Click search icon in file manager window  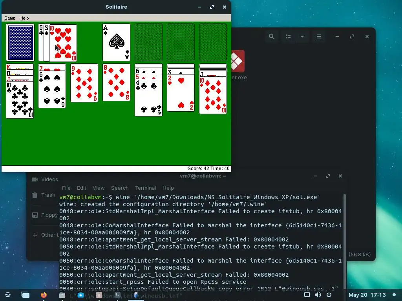coord(272,36)
